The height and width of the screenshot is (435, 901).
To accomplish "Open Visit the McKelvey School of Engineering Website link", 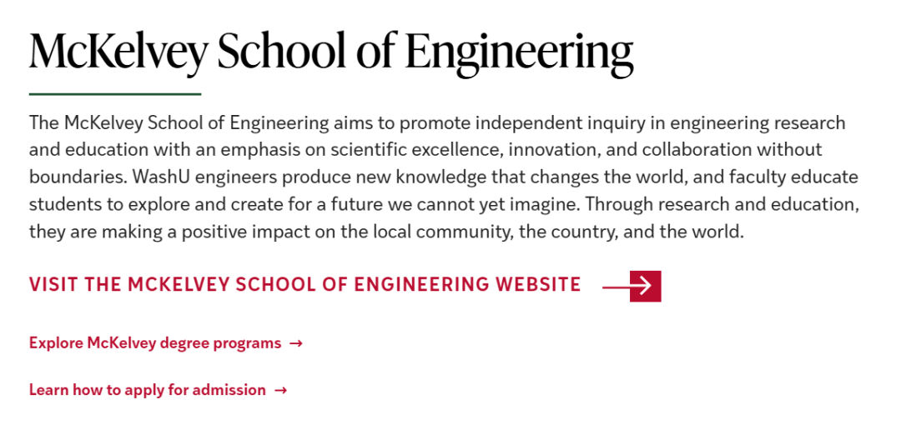I will point(305,285).
